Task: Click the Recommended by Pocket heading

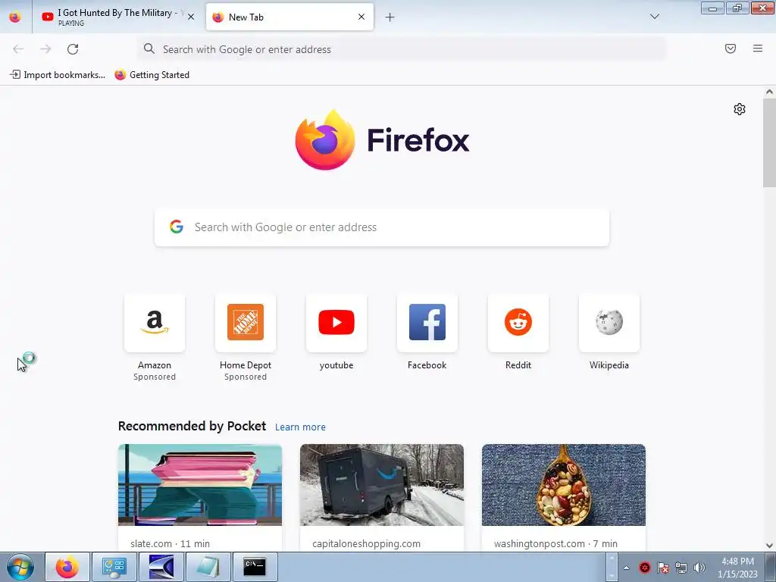Action: [192, 426]
